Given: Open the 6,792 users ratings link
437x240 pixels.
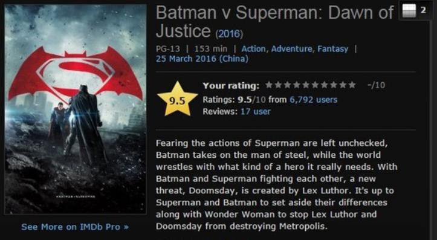Looking at the screenshot, I should click(x=313, y=100).
